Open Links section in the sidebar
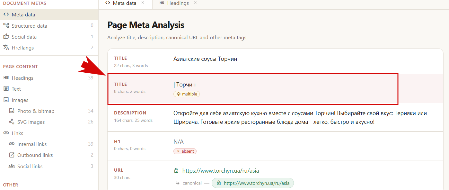The image size is (449, 190). 49,133
